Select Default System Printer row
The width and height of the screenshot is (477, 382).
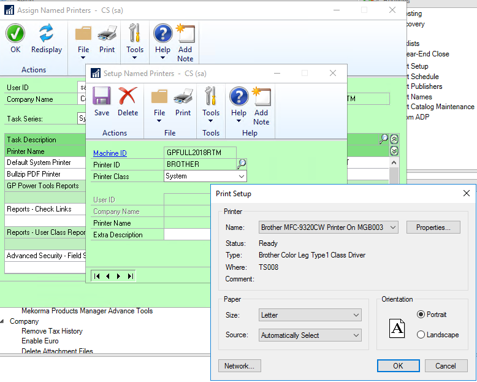pos(45,162)
